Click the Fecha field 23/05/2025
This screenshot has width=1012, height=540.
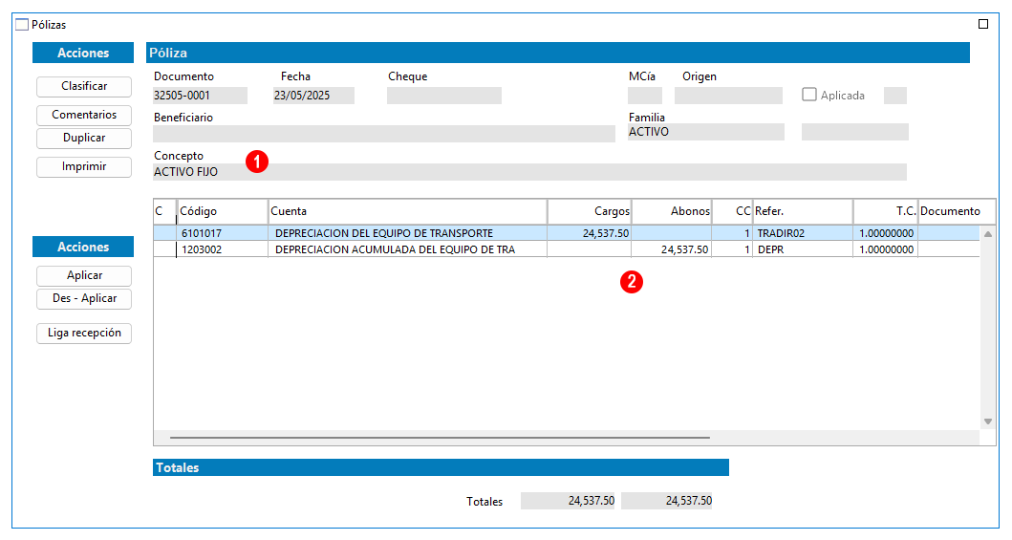coord(313,96)
